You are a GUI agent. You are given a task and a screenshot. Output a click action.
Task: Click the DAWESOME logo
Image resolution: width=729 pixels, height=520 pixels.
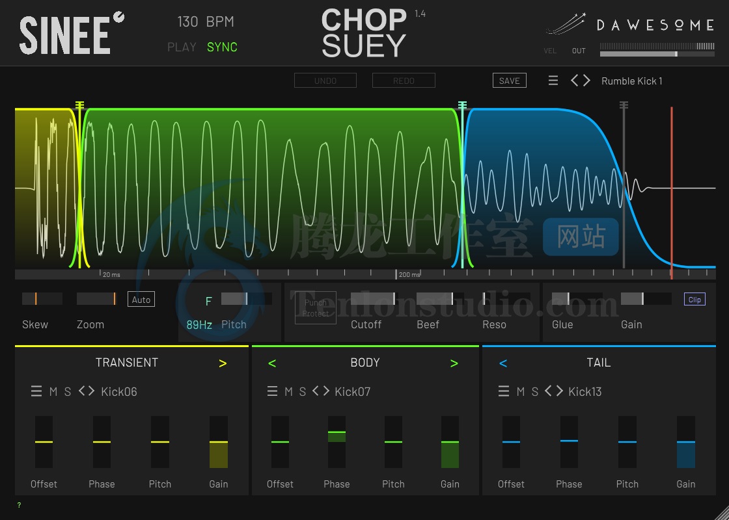pyautogui.click(x=657, y=26)
